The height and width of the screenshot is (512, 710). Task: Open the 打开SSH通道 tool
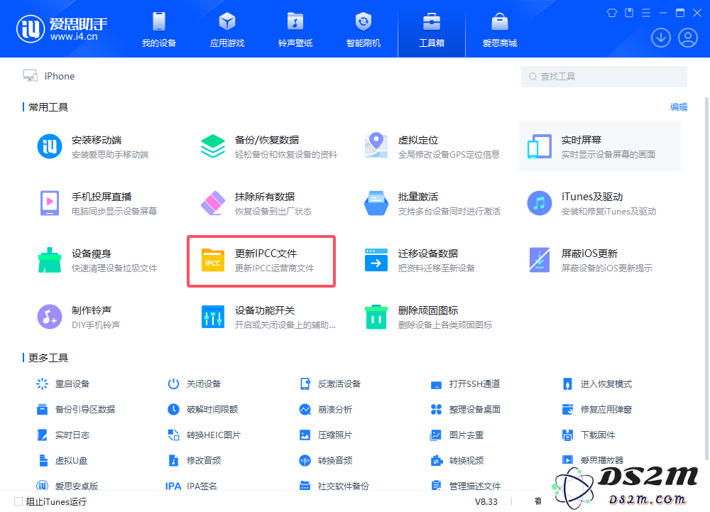466,384
